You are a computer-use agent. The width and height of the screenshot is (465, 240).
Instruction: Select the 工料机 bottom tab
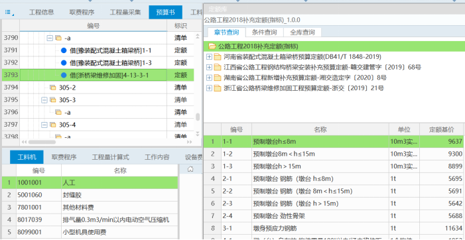27,157
